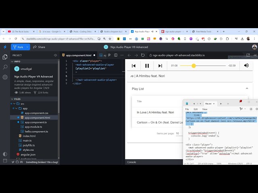Open app.component.ts in the file tree
This screenshot has width=258, height=193.
(35, 122)
